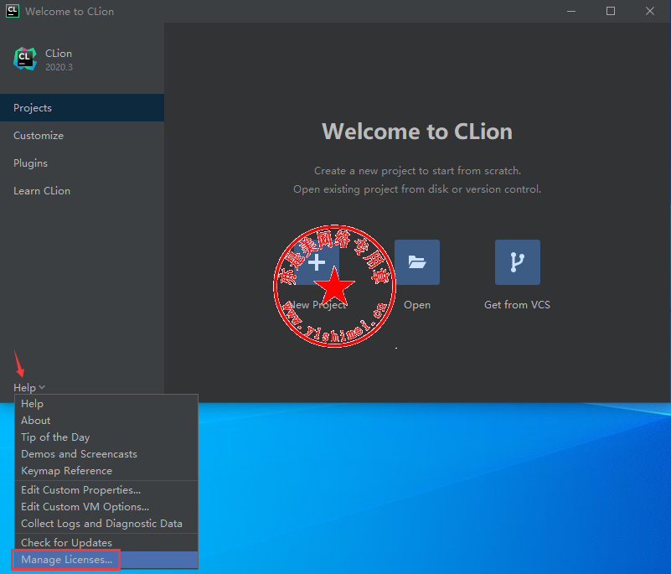Click the Open label under the folder icon

tap(417, 305)
